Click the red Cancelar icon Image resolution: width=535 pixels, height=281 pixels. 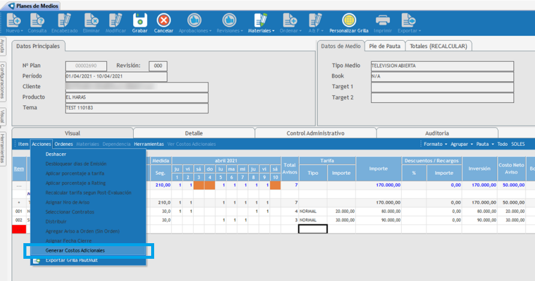(x=163, y=20)
